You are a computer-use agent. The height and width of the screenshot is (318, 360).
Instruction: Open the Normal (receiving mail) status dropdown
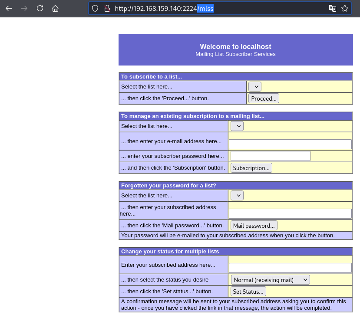(x=270, y=280)
